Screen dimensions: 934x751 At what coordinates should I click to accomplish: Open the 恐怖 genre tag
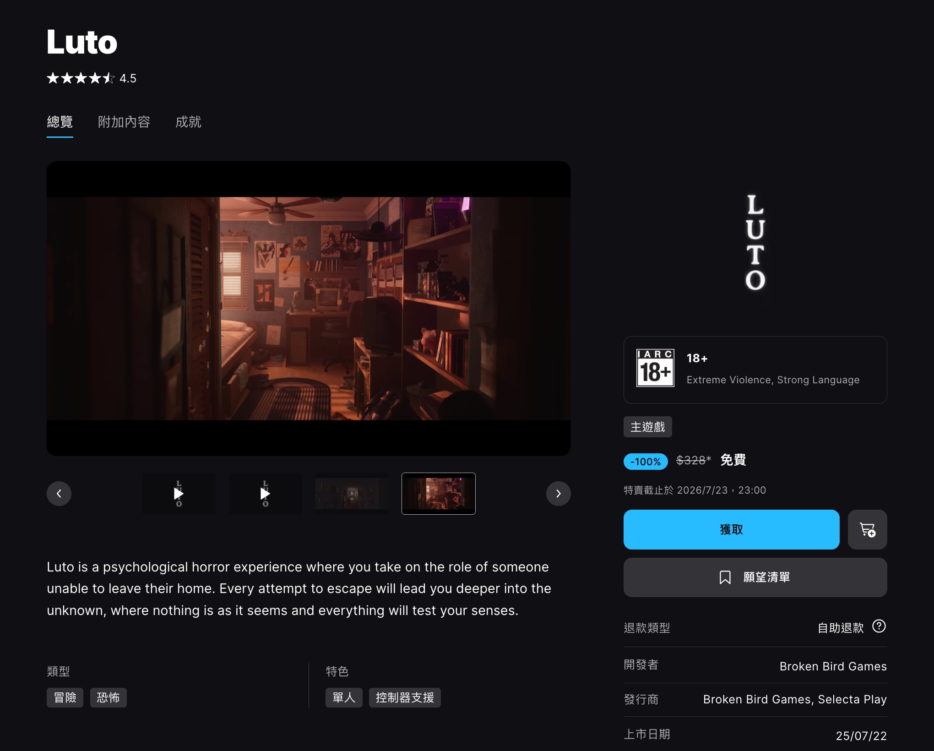point(108,697)
